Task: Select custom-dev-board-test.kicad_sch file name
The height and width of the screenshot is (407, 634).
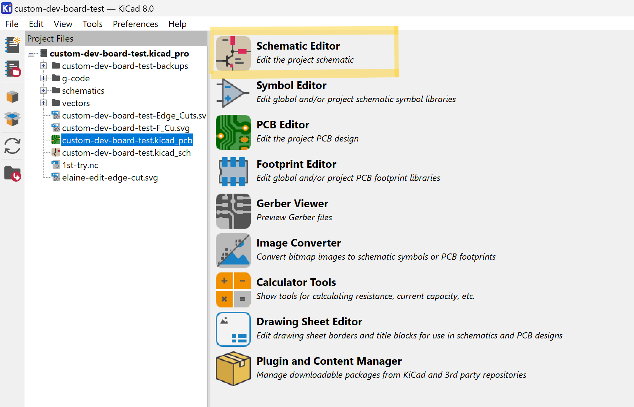Action: click(x=126, y=153)
